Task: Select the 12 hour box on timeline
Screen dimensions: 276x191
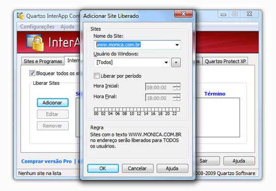Action: pos(139,110)
